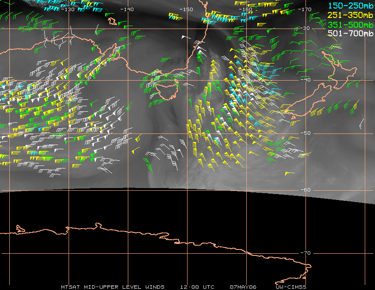
Task: Click the 12:00 UTC timestamp
Action: click(197, 287)
